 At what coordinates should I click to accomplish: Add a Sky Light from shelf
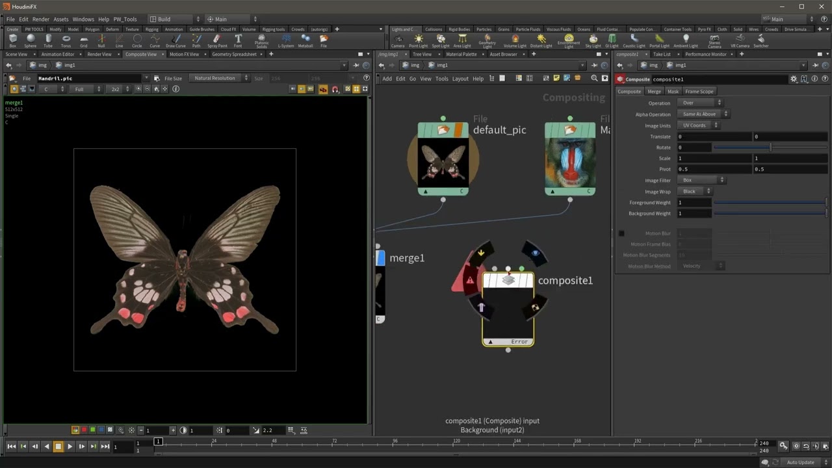click(593, 41)
